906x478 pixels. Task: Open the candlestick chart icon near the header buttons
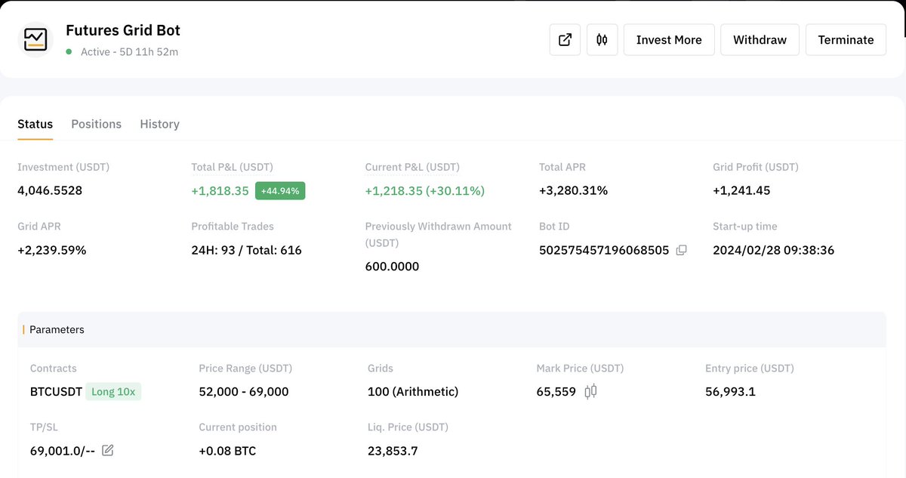pos(602,39)
